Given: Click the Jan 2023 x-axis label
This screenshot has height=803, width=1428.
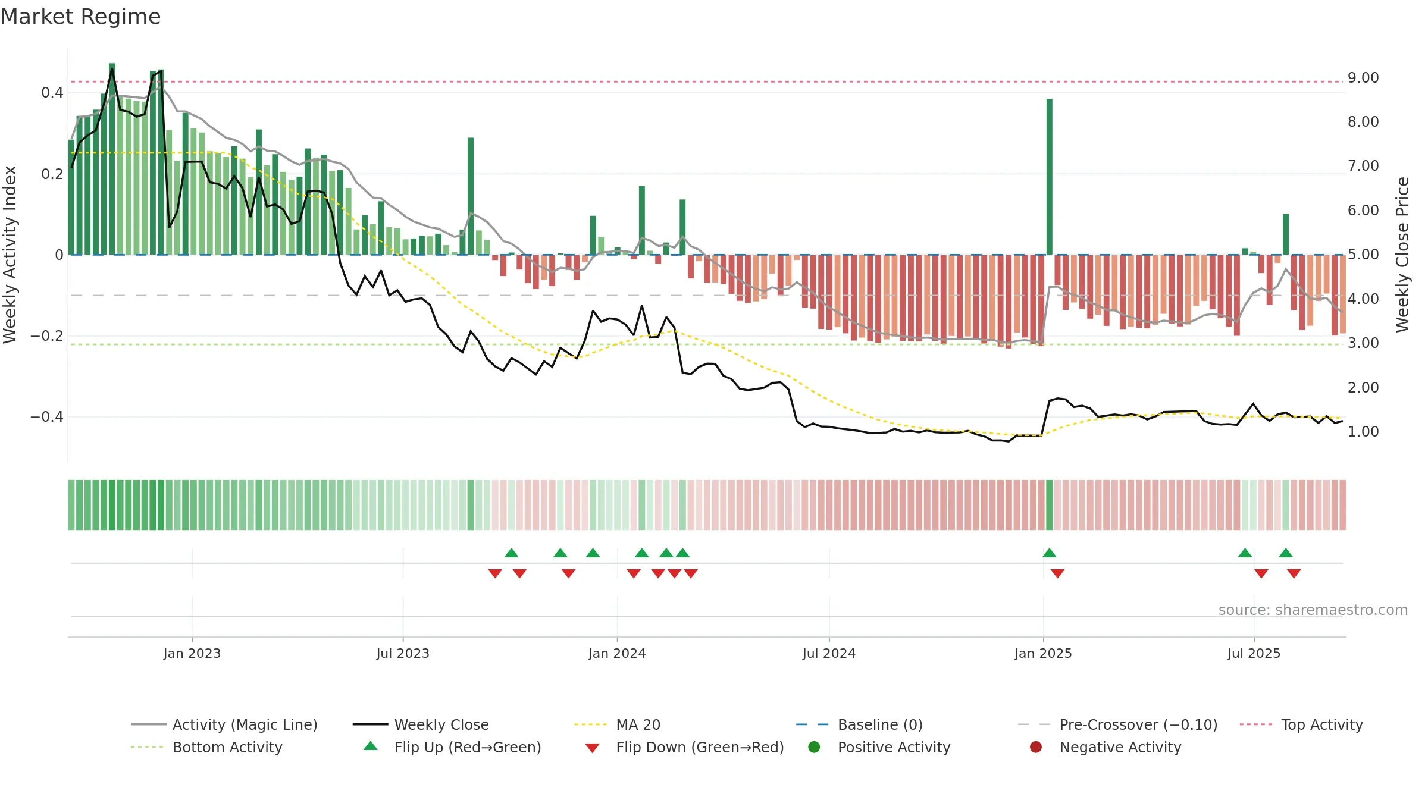Looking at the screenshot, I should coord(192,653).
